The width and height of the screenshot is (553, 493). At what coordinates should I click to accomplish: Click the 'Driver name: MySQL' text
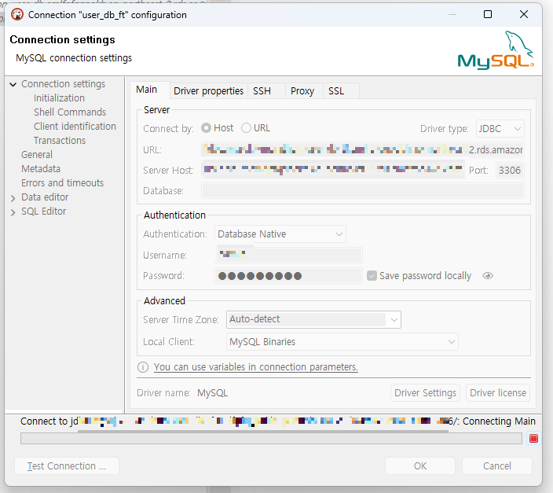pos(182,393)
